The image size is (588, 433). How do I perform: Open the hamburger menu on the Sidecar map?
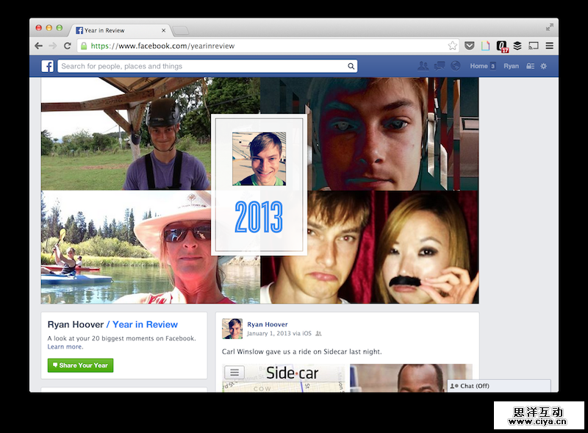click(234, 372)
